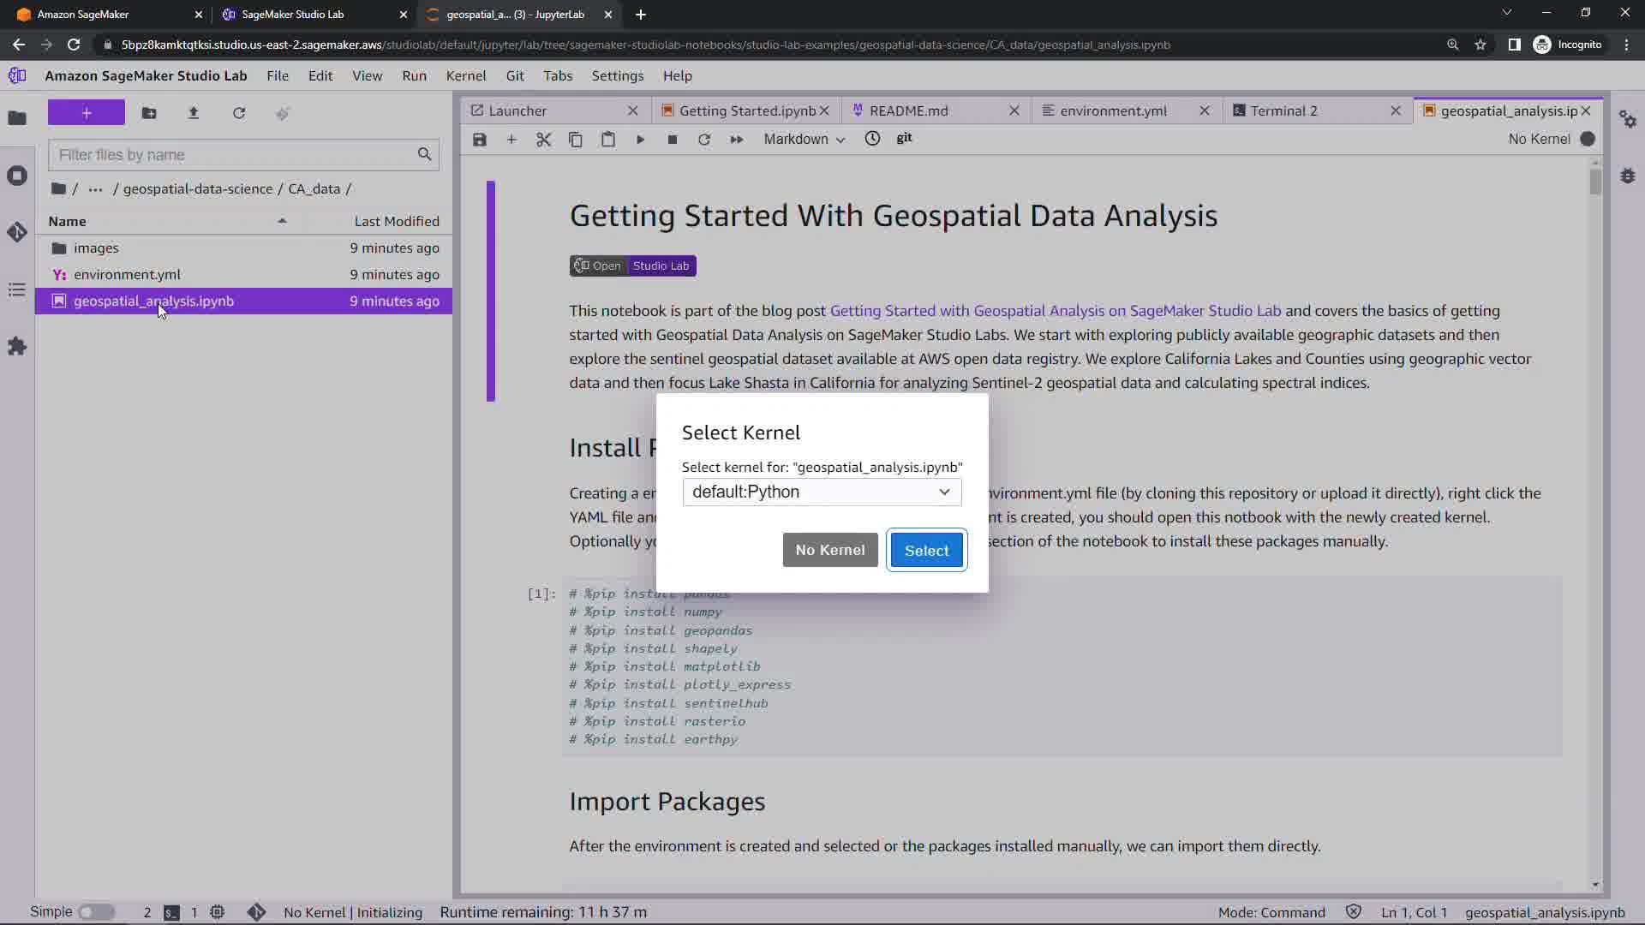
Task: Expand the Markdown cell type dropdown
Action: (804, 140)
